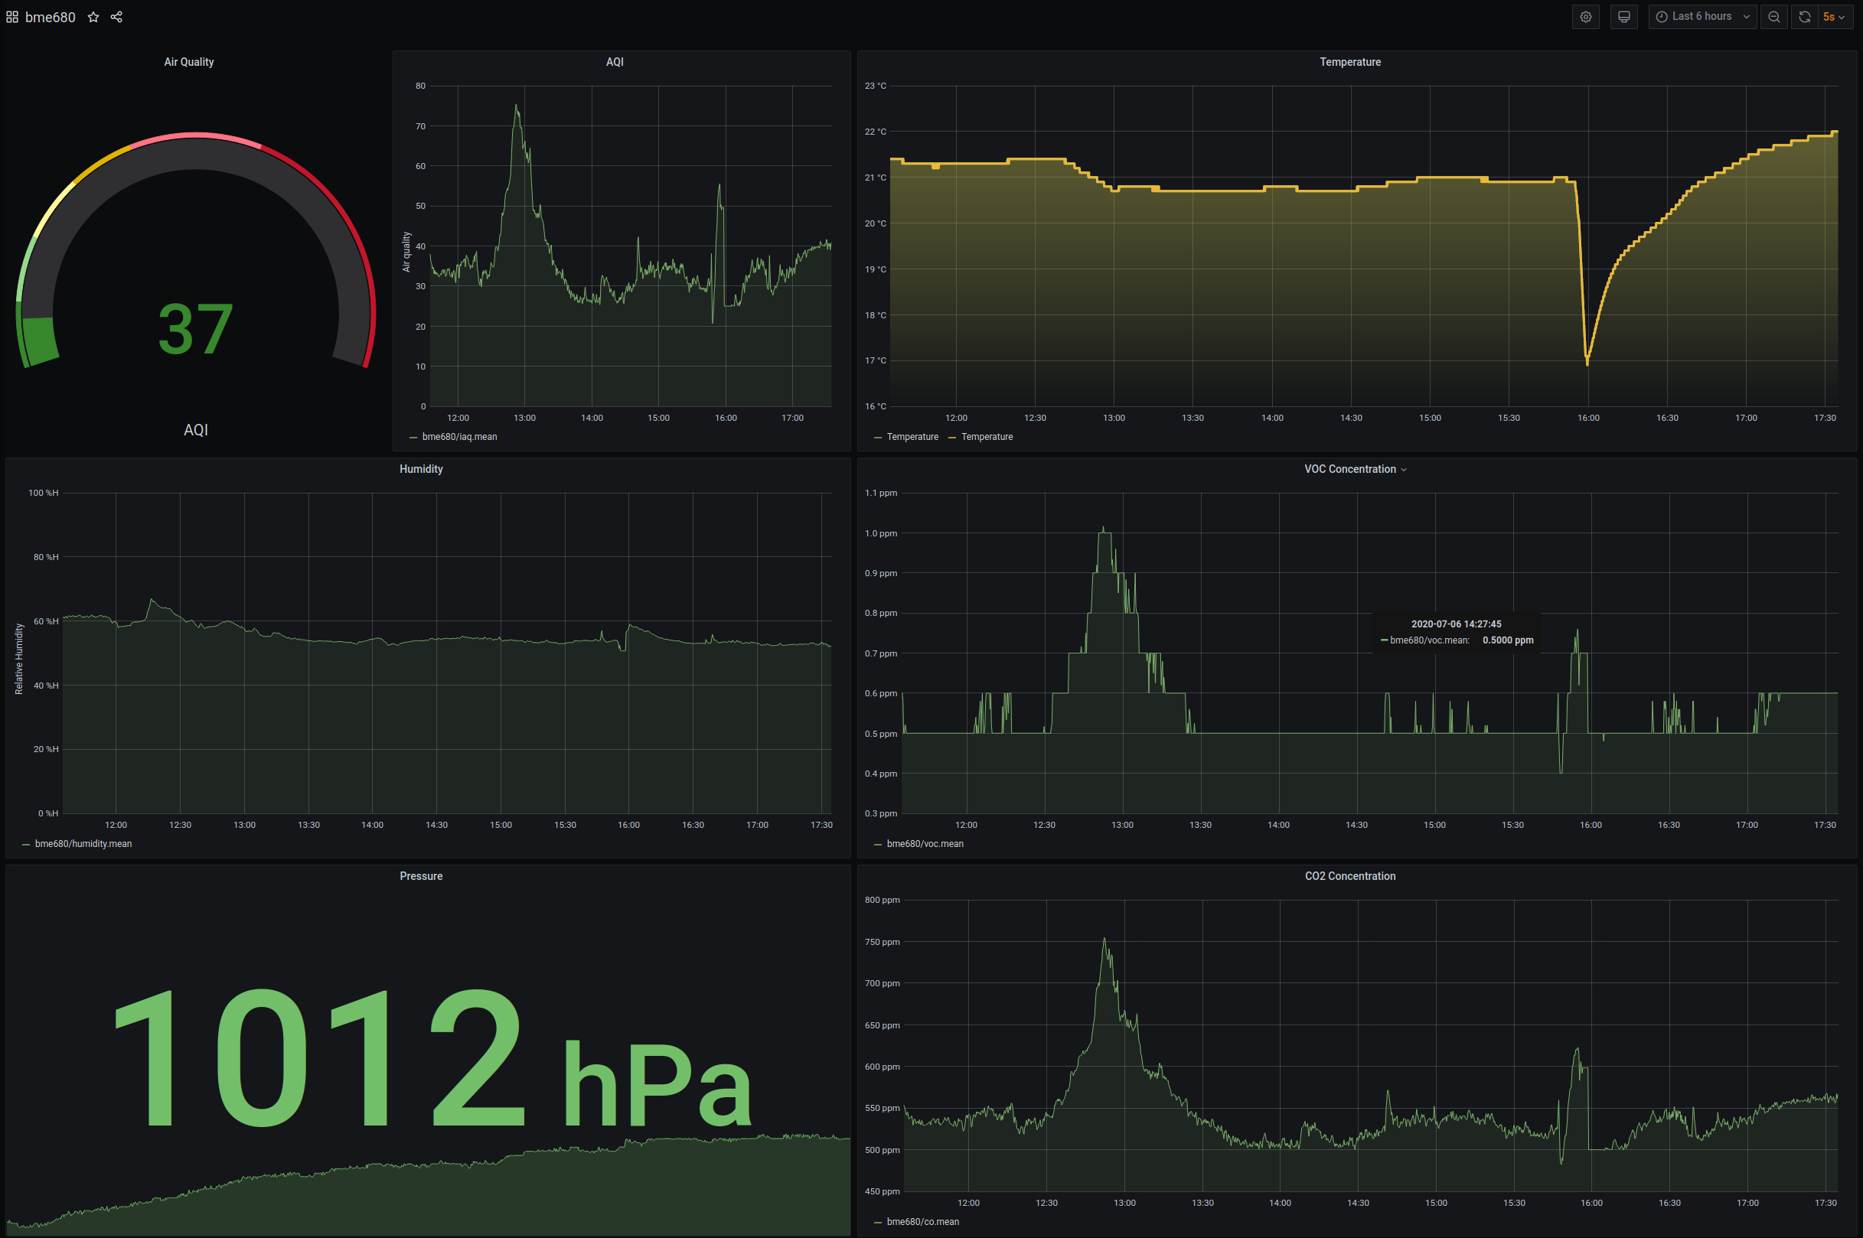Click the manual refresh dashboard icon
Viewport: 1863px width, 1238px height.
pos(1804,17)
